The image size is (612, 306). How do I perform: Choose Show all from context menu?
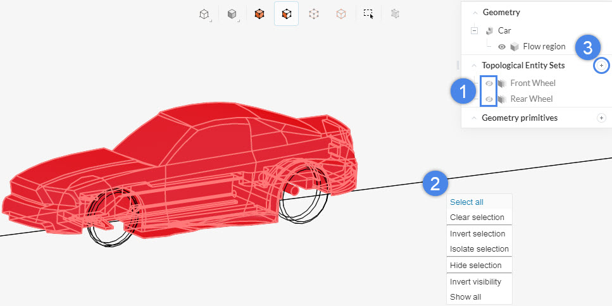click(479, 297)
